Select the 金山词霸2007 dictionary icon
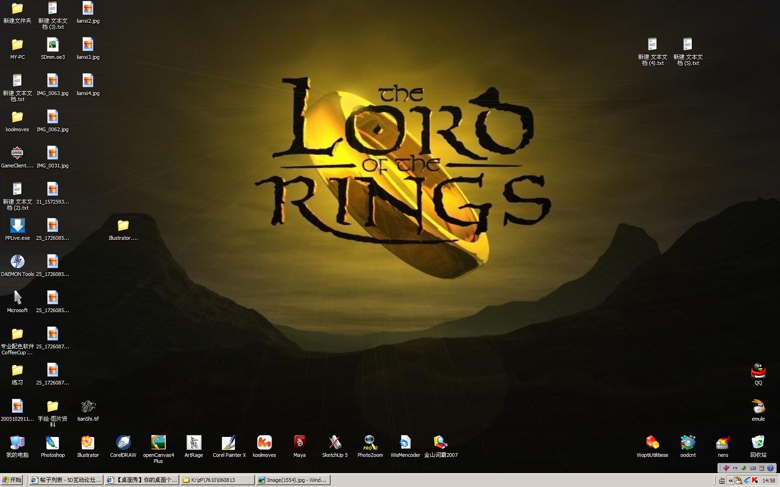780x487 pixels. coord(441,446)
